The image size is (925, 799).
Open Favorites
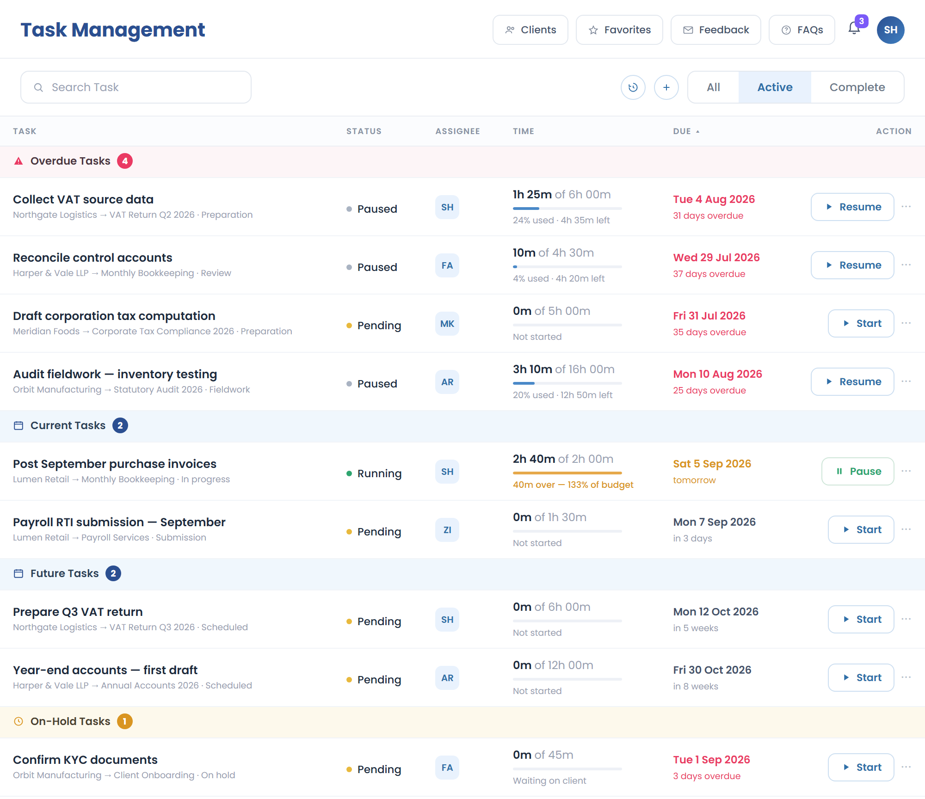[x=619, y=30]
